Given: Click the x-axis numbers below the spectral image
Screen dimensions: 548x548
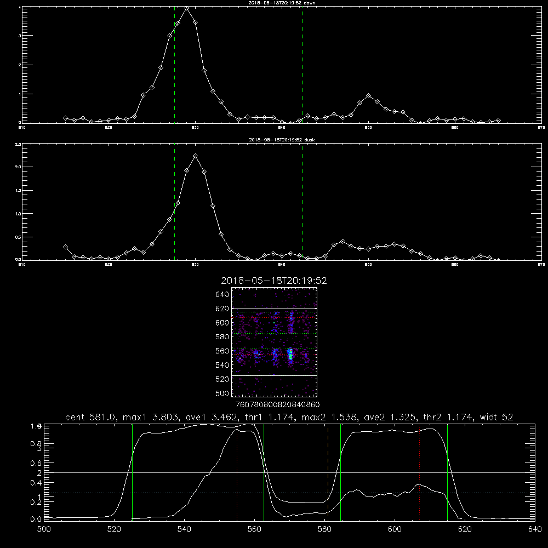Looking at the screenshot, I should [277, 404].
